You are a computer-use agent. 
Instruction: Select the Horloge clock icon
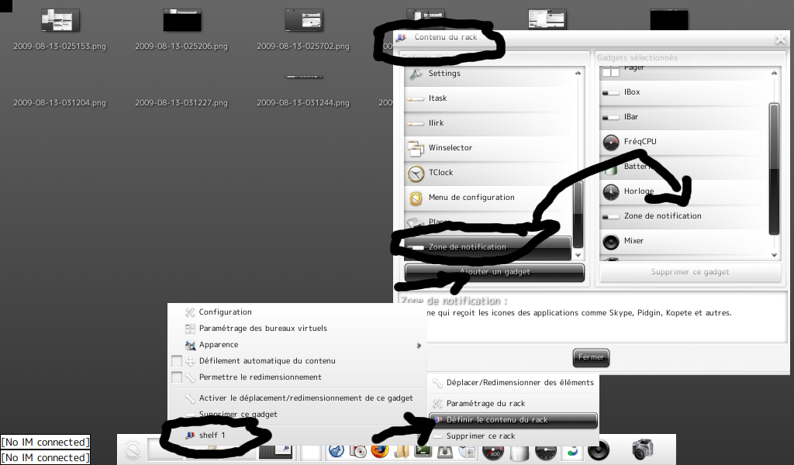(x=611, y=191)
